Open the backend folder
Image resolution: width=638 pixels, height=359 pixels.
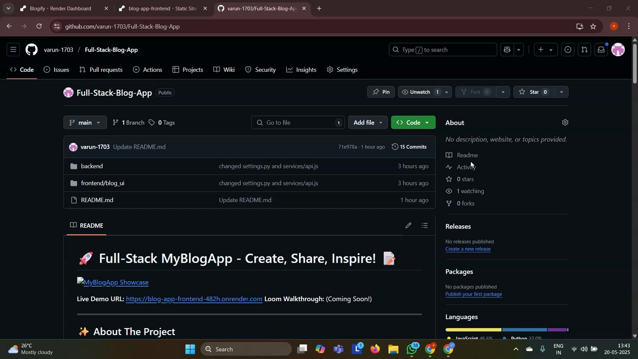(92, 166)
